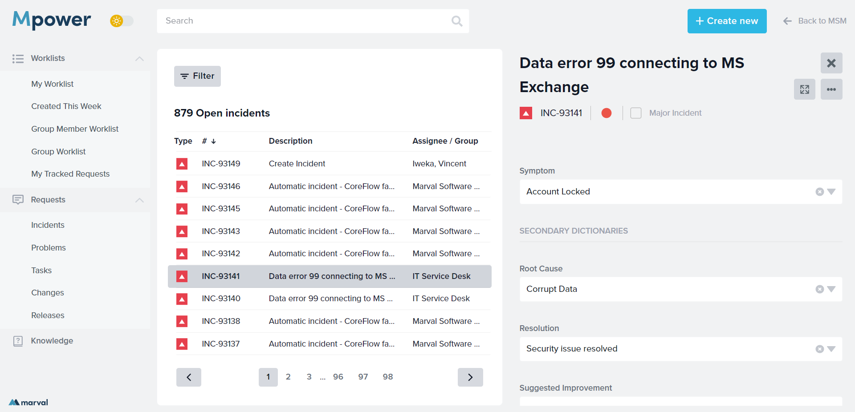Screen dimensions: 855x412
Task: Clear the Security issue resolved Resolution value
Action: coord(820,349)
